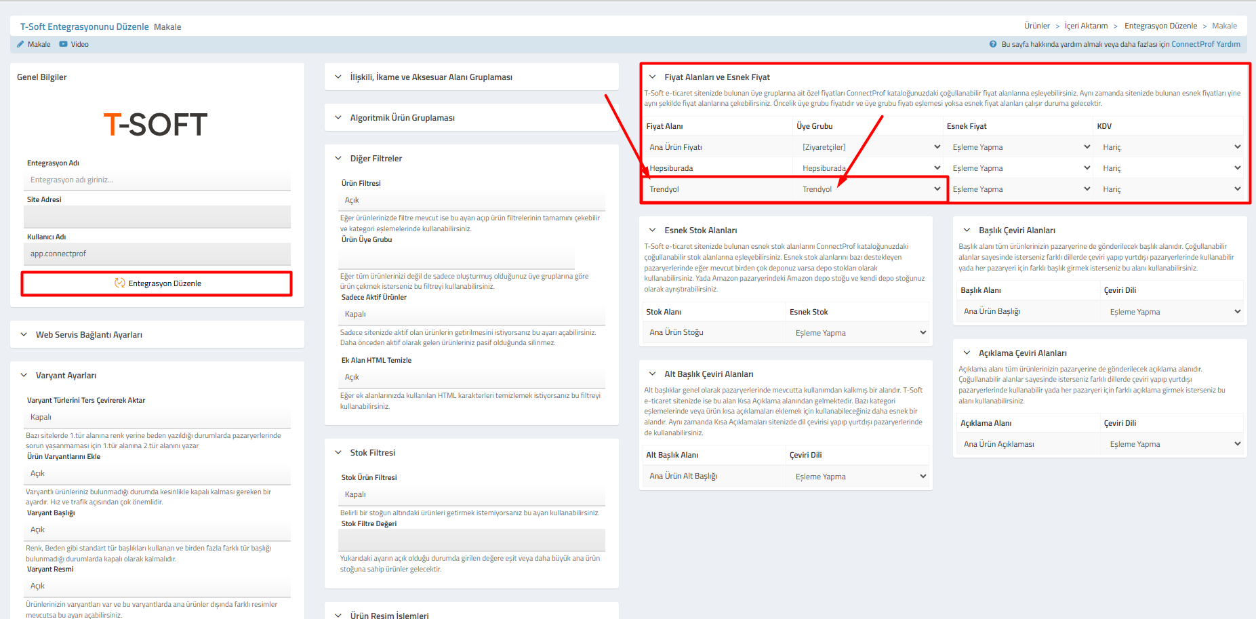Open the Video link in toolbar
This screenshot has height=619, width=1256.
point(80,44)
